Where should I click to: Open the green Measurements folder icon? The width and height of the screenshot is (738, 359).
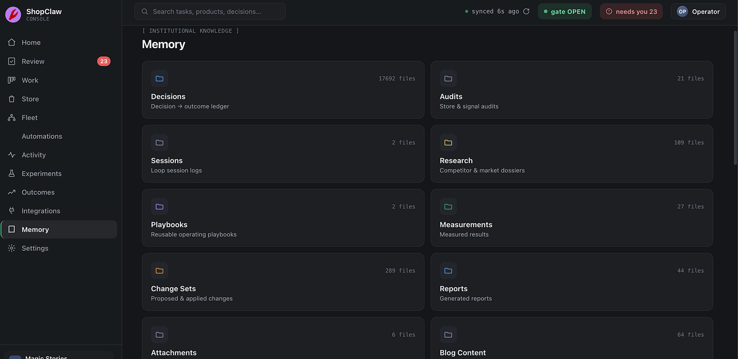448,207
